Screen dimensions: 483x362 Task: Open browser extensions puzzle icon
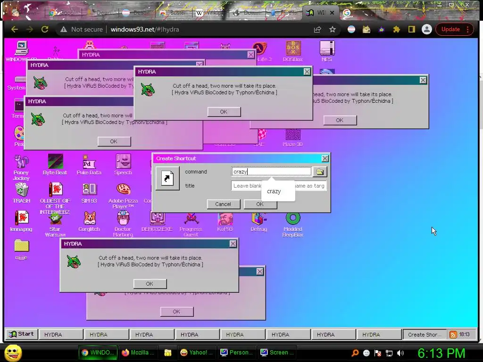point(396,29)
